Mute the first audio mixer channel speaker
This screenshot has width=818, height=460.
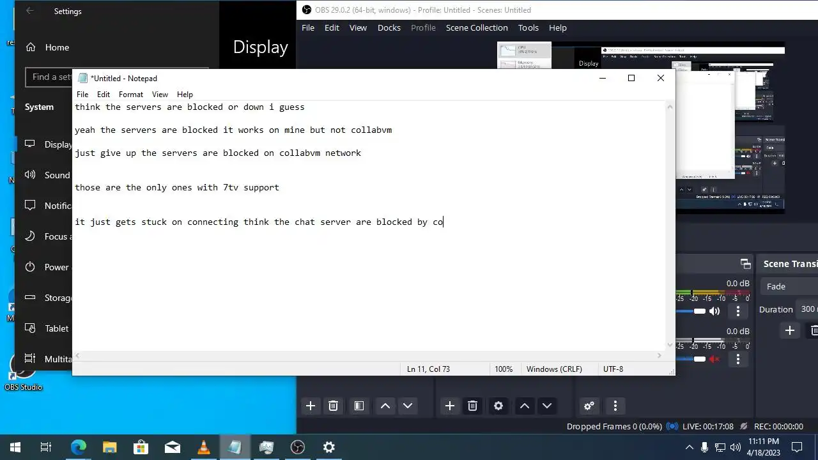click(714, 311)
